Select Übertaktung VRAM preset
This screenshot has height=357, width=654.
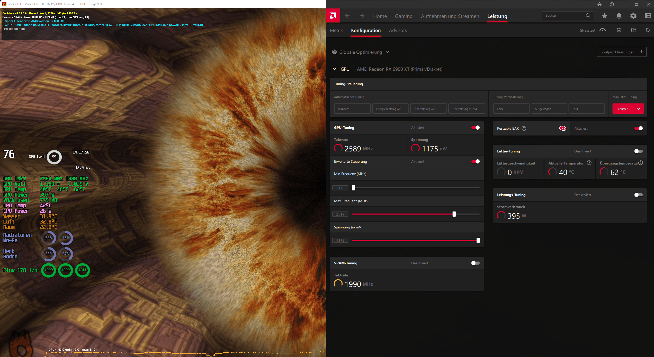point(467,109)
